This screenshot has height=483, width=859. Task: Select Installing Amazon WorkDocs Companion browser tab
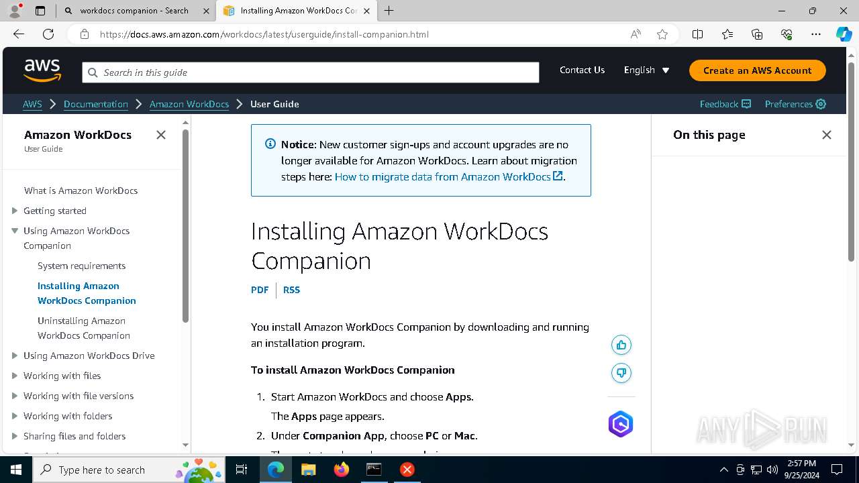[298, 11]
